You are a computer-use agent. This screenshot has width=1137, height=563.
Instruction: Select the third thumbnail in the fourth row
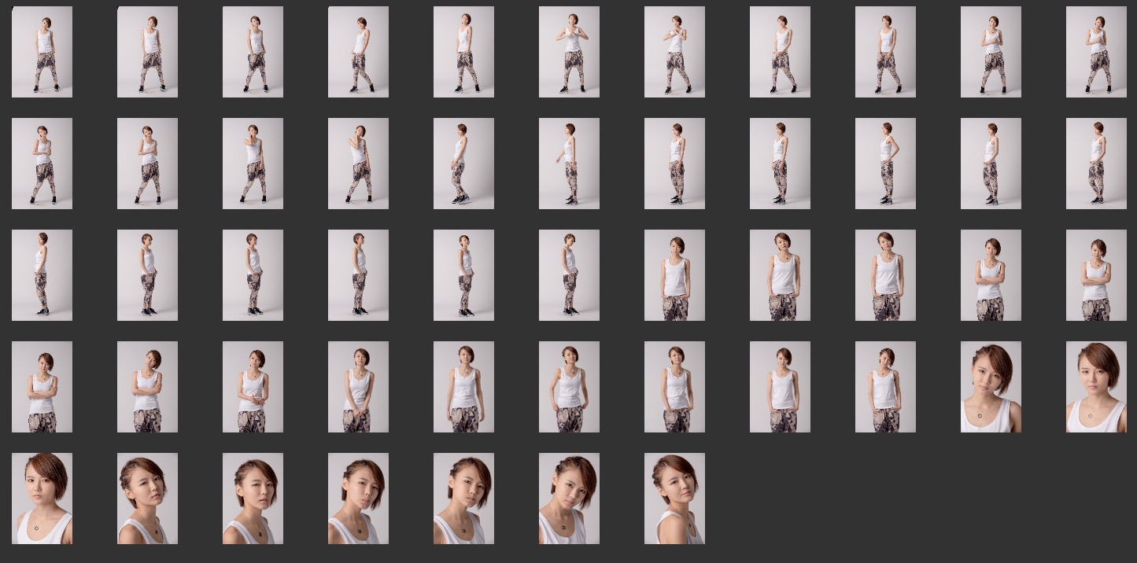[253, 387]
